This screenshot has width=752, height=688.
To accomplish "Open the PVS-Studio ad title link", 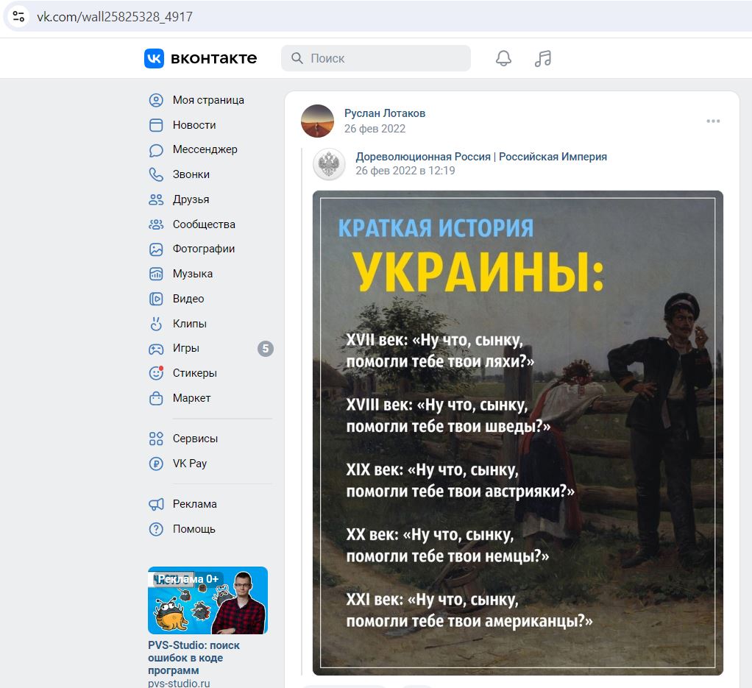I will [x=194, y=658].
